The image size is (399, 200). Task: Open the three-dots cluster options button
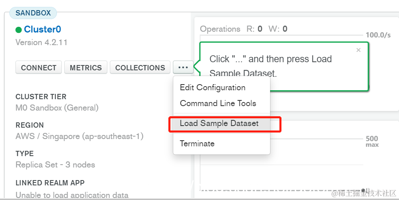point(183,67)
